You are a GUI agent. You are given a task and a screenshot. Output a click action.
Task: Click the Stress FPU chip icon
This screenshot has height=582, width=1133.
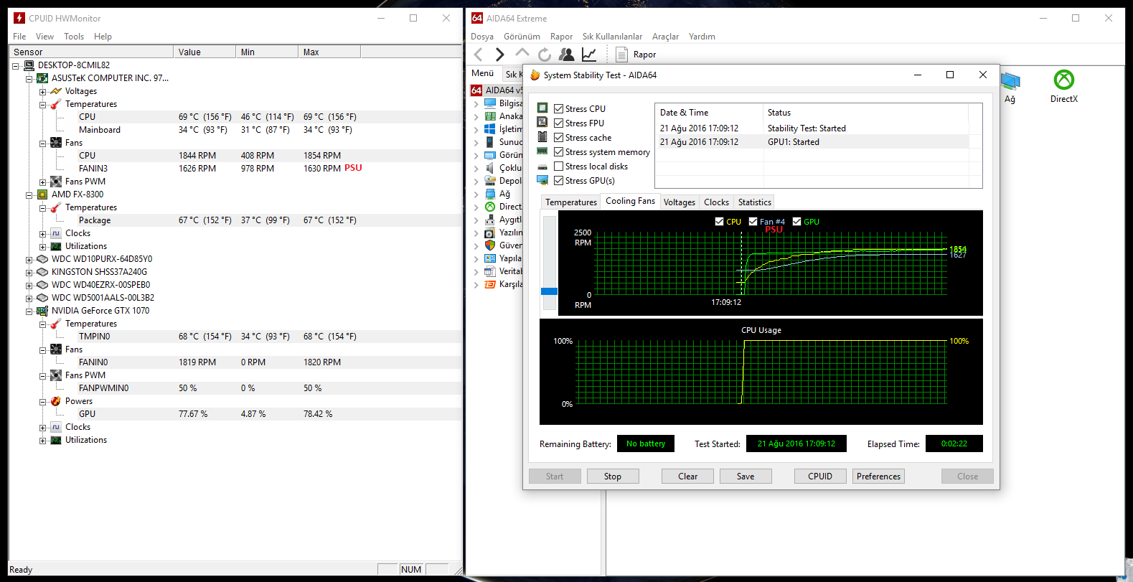[x=542, y=123]
